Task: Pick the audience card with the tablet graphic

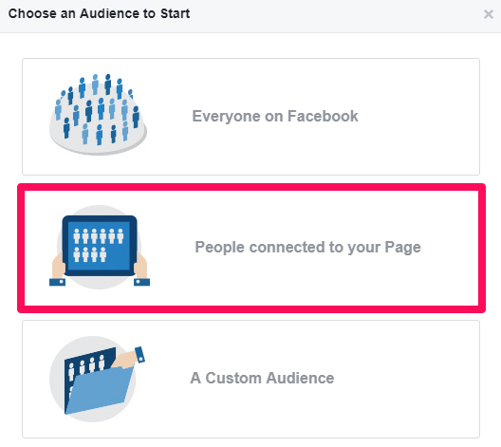Action: [251, 248]
